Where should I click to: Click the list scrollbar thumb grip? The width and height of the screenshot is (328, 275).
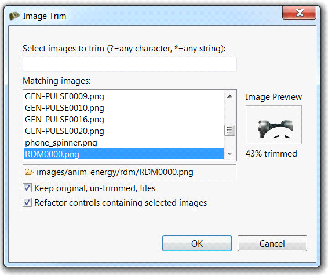(x=229, y=131)
